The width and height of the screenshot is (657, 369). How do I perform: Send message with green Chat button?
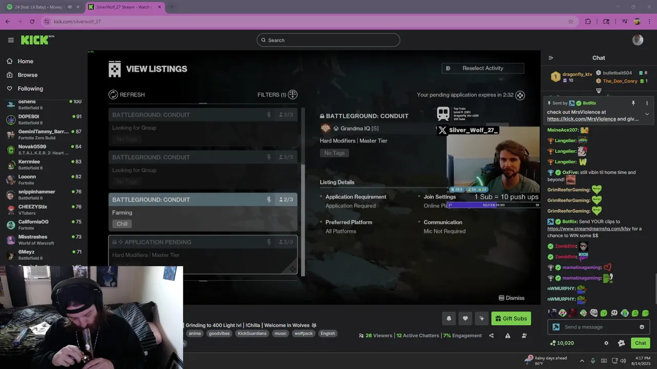[x=640, y=343]
